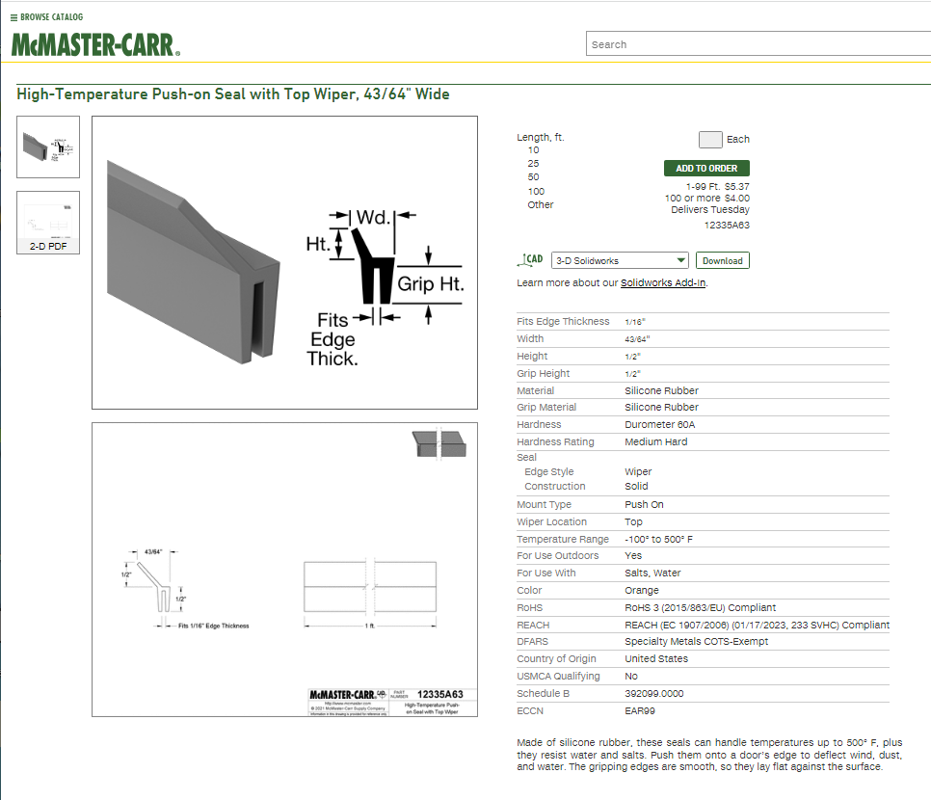Click the product description paragraph
Screen dimensions: 931x800
[709, 755]
